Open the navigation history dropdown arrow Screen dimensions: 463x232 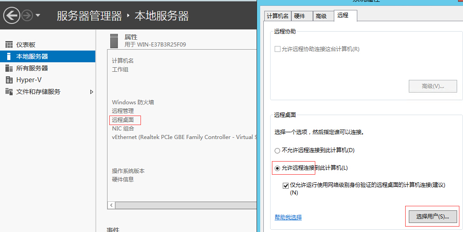tap(38, 16)
